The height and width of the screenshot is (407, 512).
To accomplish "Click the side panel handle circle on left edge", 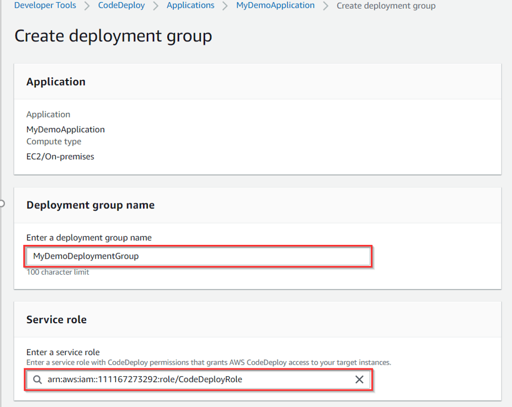I will (2, 204).
